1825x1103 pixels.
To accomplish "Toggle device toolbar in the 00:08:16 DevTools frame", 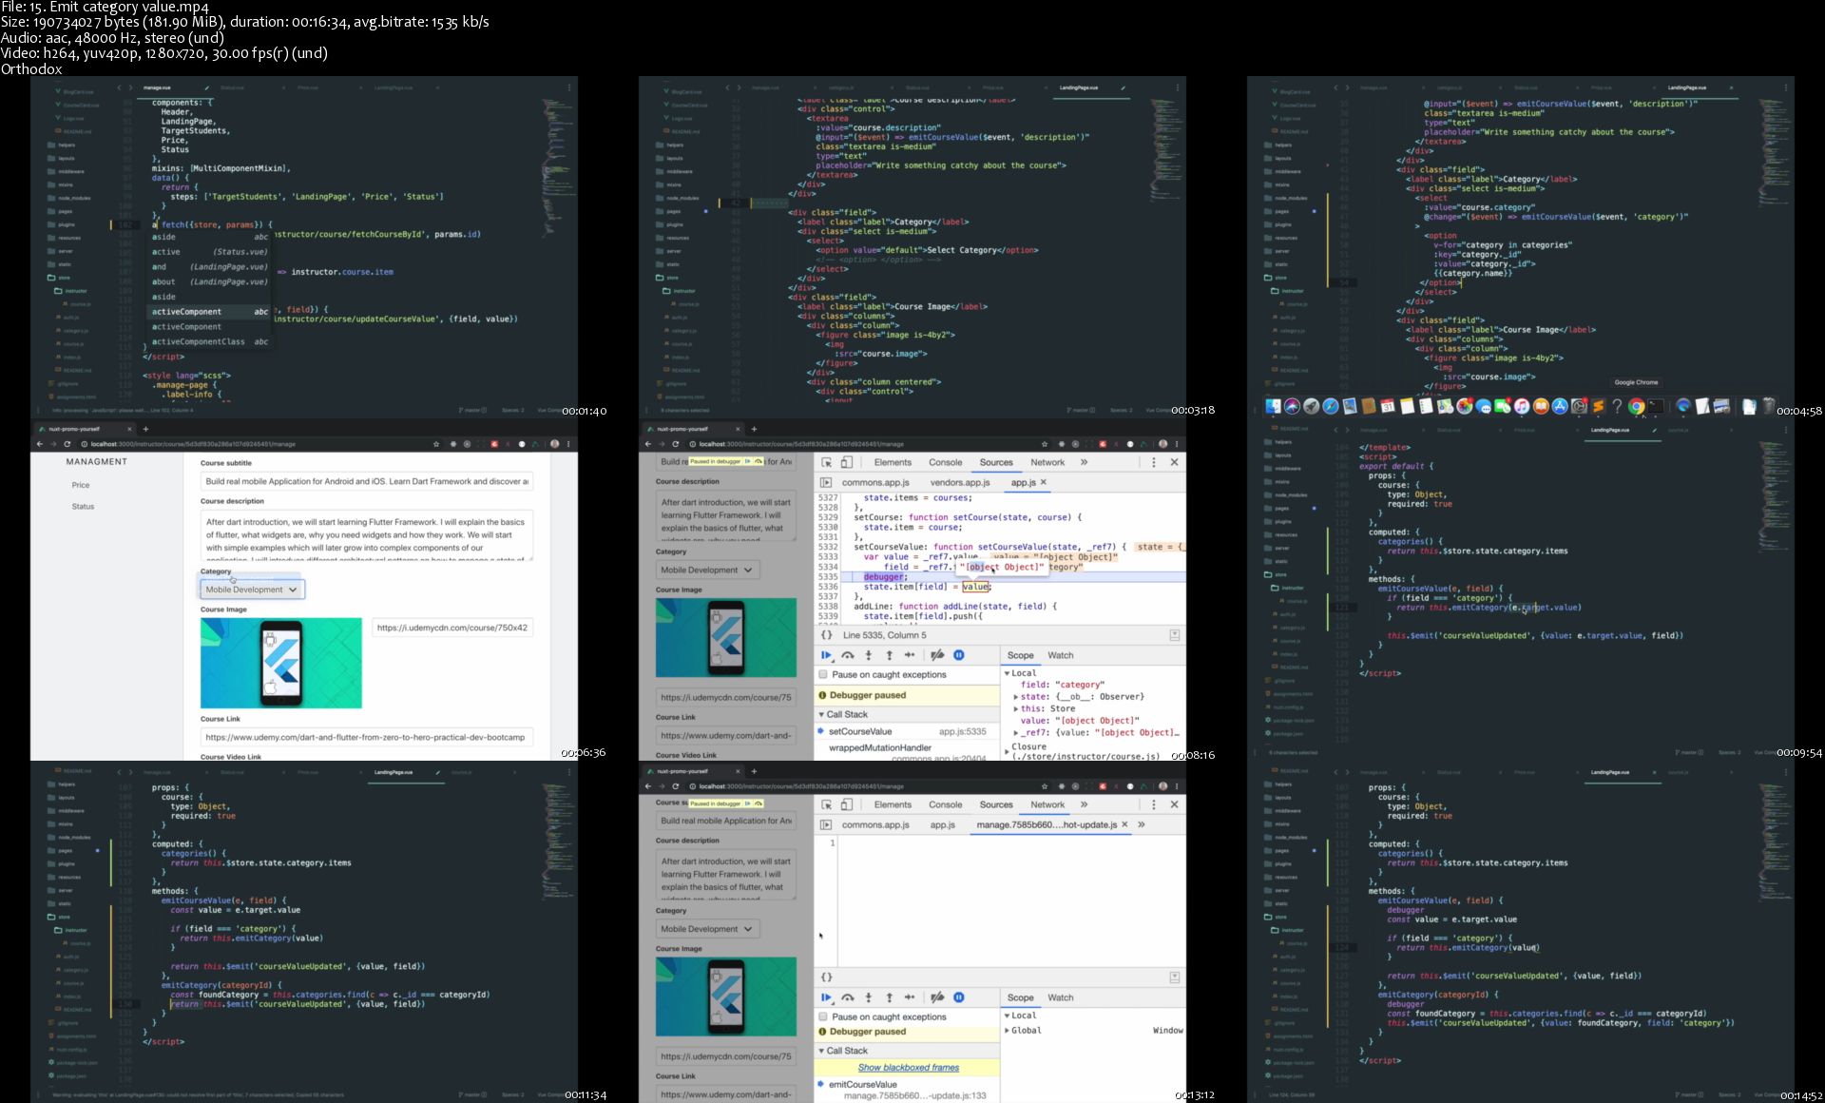I will [847, 462].
